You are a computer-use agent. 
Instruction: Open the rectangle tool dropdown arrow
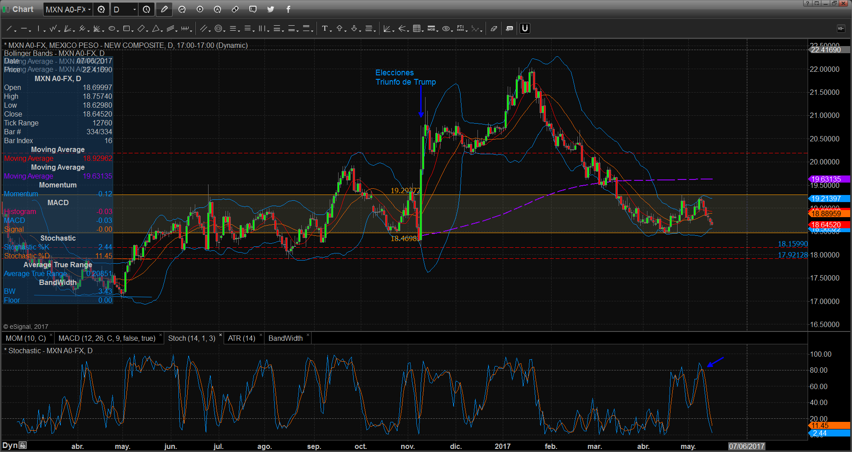tap(133, 31)
